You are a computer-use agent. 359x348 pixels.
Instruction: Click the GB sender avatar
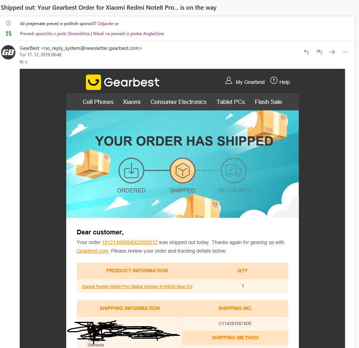(8, 52)
